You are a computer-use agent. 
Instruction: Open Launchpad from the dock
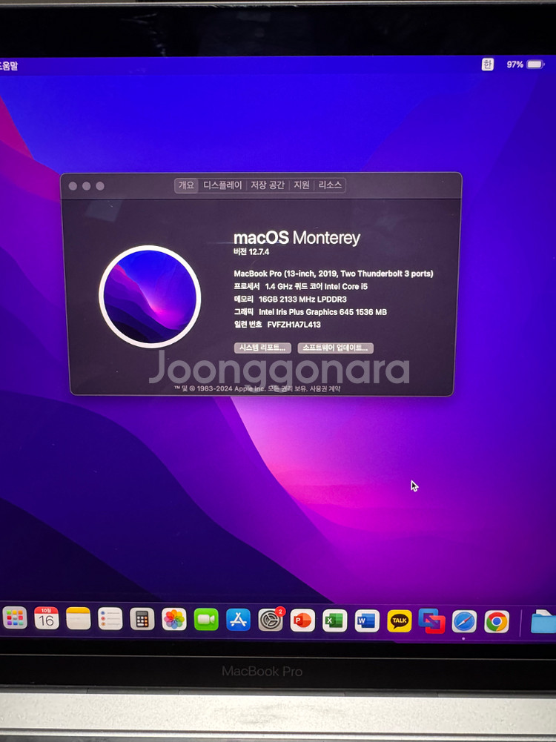coord(15,618)
